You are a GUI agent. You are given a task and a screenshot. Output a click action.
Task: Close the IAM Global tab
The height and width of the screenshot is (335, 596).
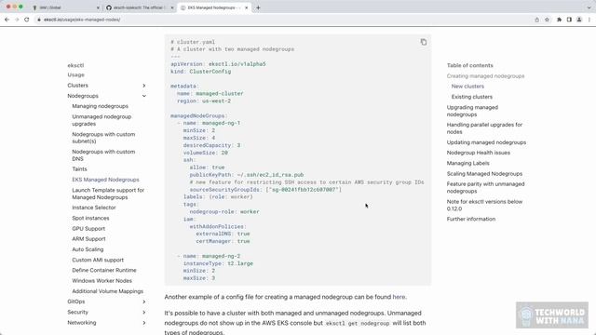(98, 7)
